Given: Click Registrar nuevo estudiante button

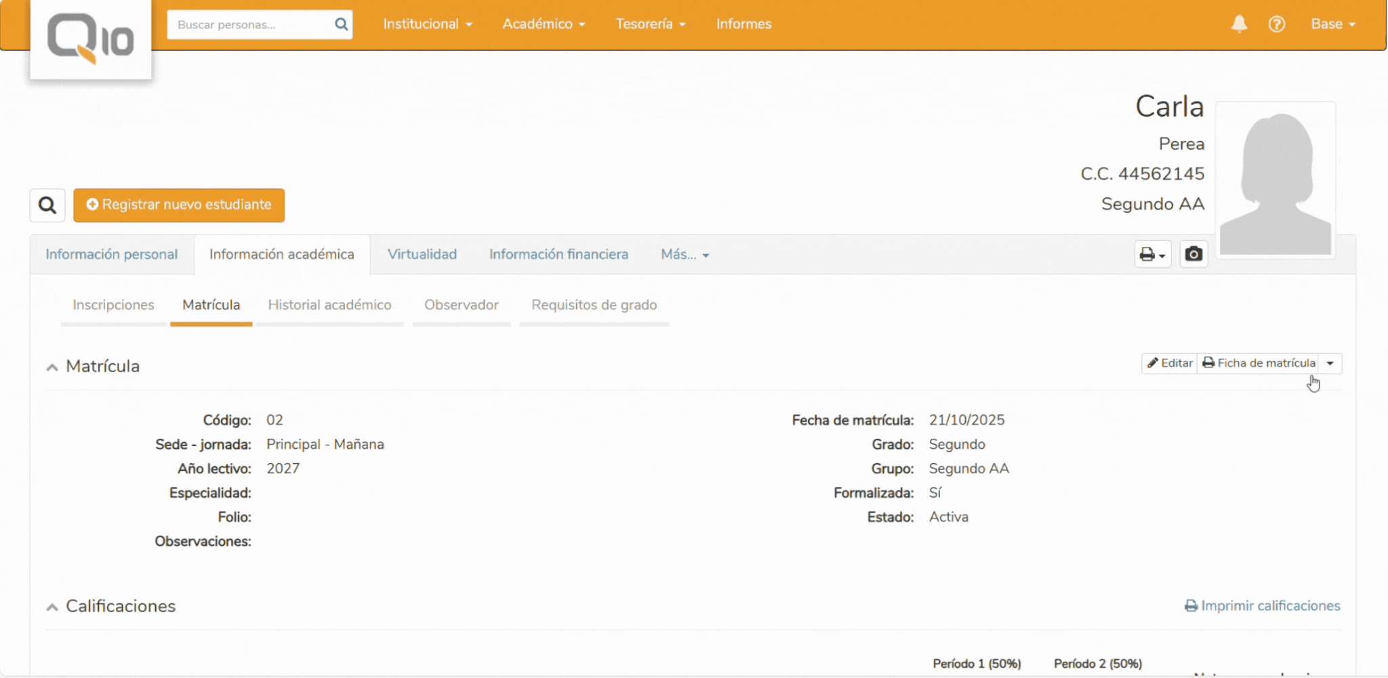Looking at the screenshot, I should (179, 205).
